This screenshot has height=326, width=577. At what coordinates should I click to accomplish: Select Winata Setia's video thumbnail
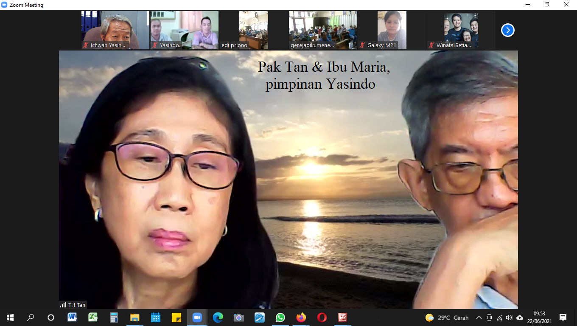tap(461, 30)
